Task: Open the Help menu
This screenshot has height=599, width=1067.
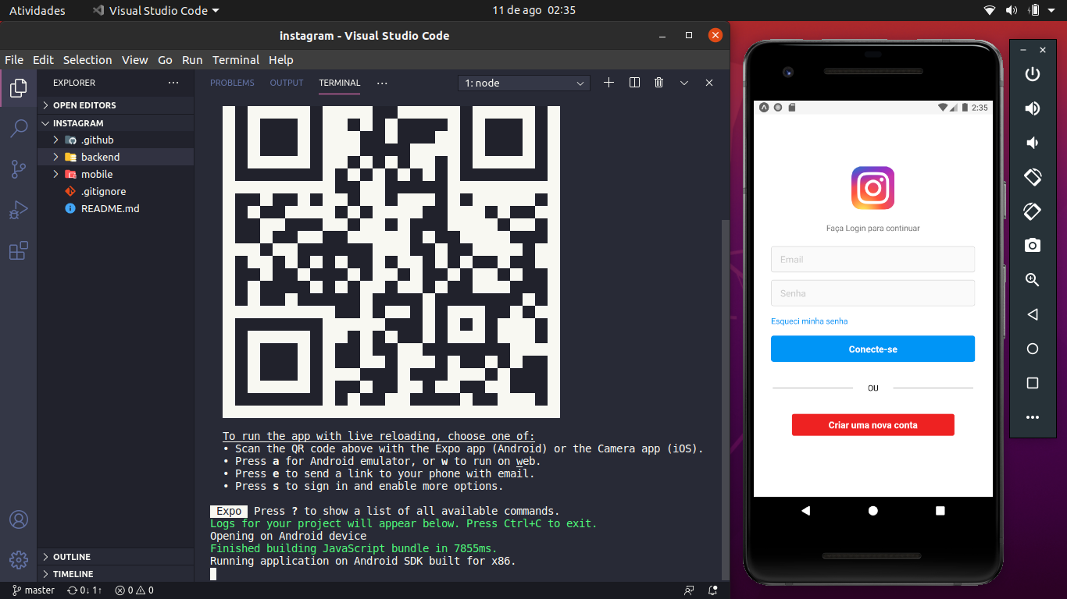Action: (281, 60)
